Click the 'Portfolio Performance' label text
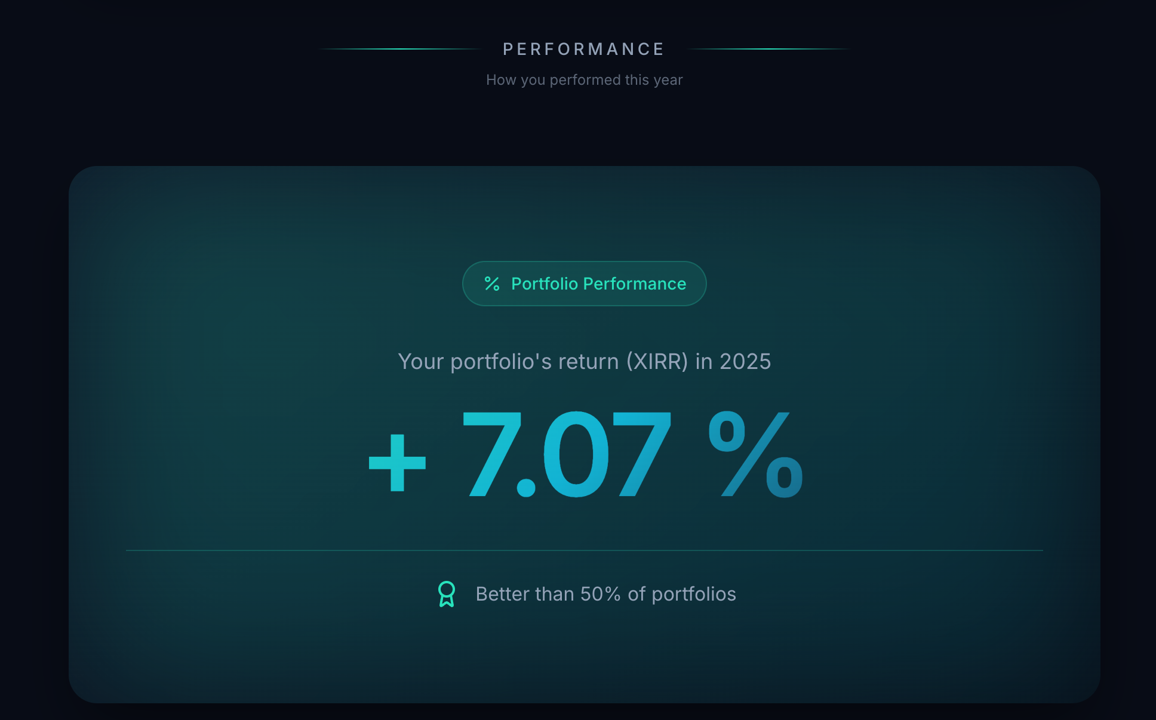The width and height of the screenshot is (1156, 720). [x=599, y=284]
